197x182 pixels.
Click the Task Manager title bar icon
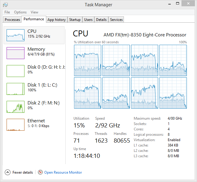click(5, 5)
